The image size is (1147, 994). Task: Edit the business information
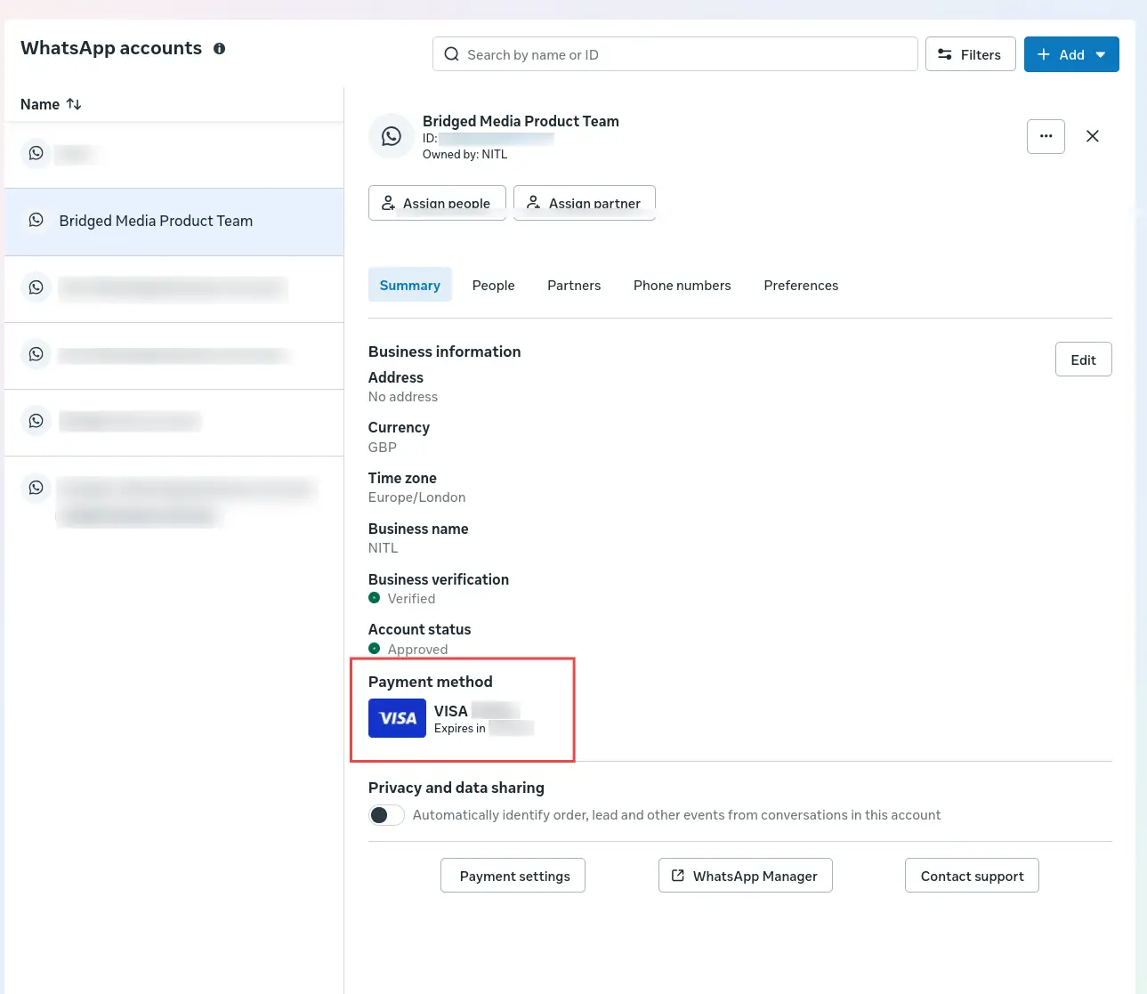1084,360
